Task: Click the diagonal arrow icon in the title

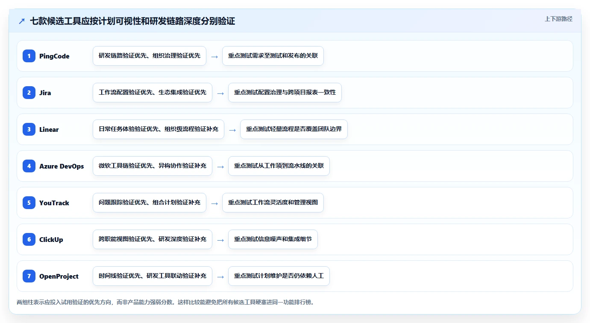Action: [x=22, y=21]
